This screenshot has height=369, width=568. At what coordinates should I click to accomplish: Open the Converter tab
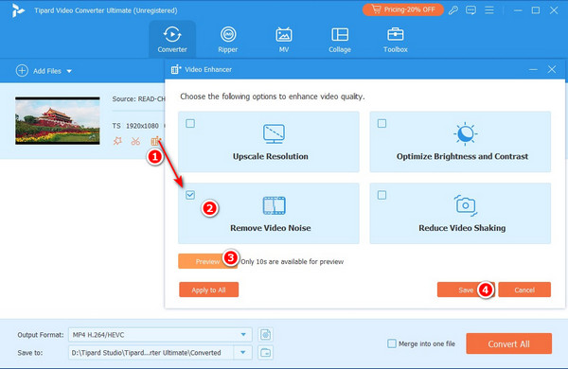[x=172, y=40]
